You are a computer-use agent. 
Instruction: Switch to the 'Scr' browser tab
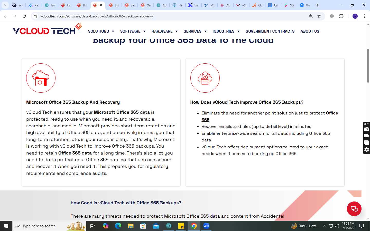(17, 5)
